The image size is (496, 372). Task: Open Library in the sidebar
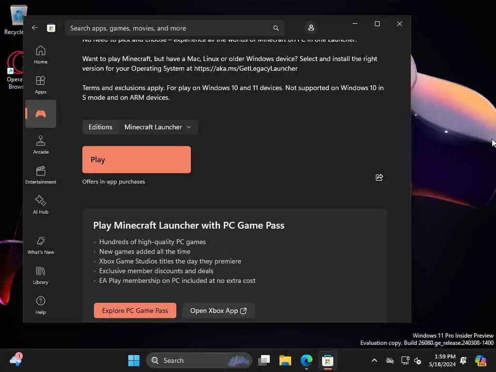tap(41, 275)
